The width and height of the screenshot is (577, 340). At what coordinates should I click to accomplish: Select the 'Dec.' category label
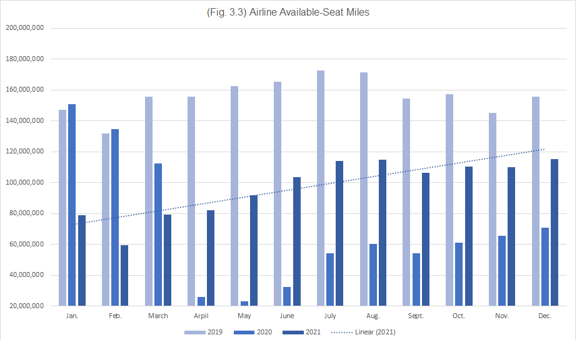(544, 316)
